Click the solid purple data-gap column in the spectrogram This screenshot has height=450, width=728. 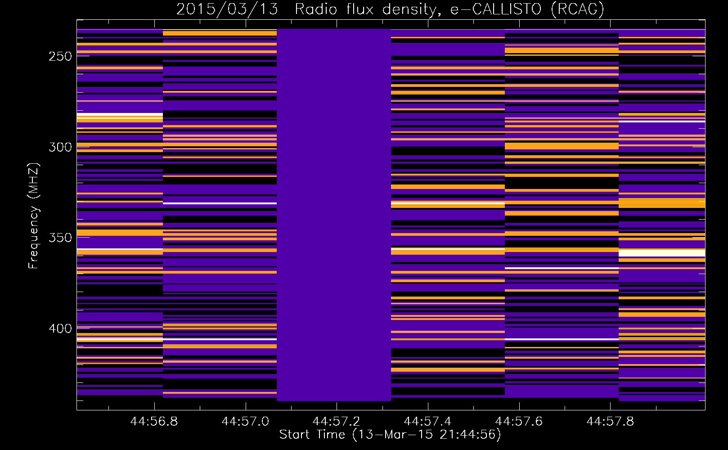(x=334, y=215)
